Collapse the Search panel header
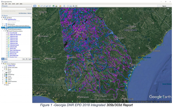174x108 pixels. [2, 6]
